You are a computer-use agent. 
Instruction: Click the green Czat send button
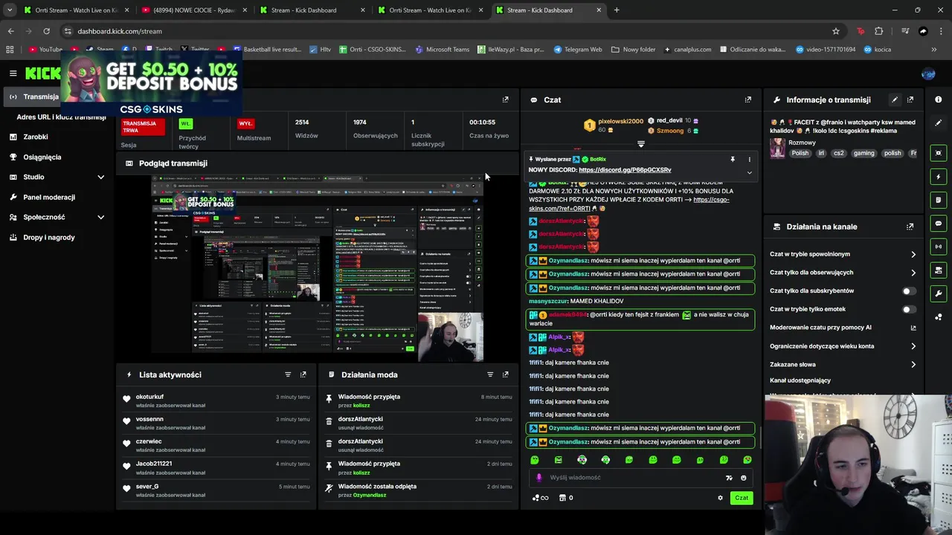(741, 498)
